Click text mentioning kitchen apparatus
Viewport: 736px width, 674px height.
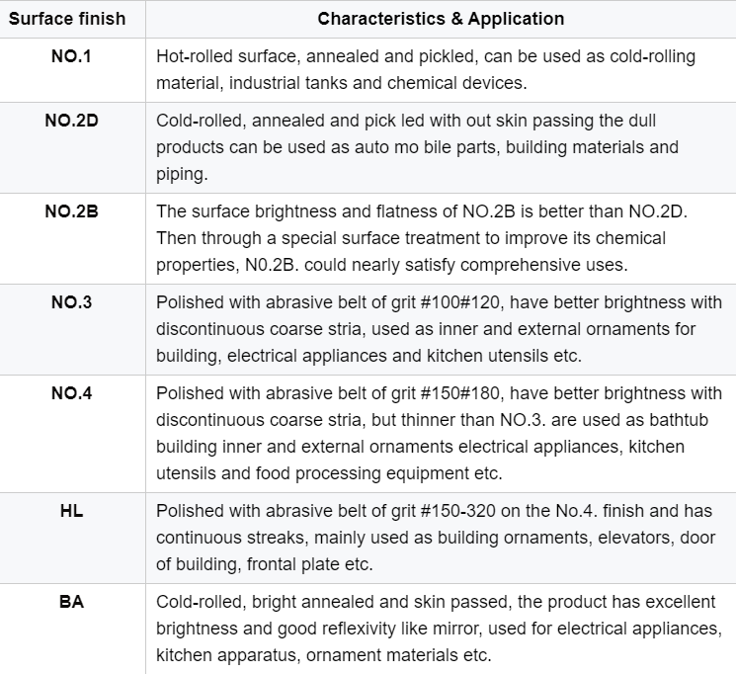tap(324, 655)
